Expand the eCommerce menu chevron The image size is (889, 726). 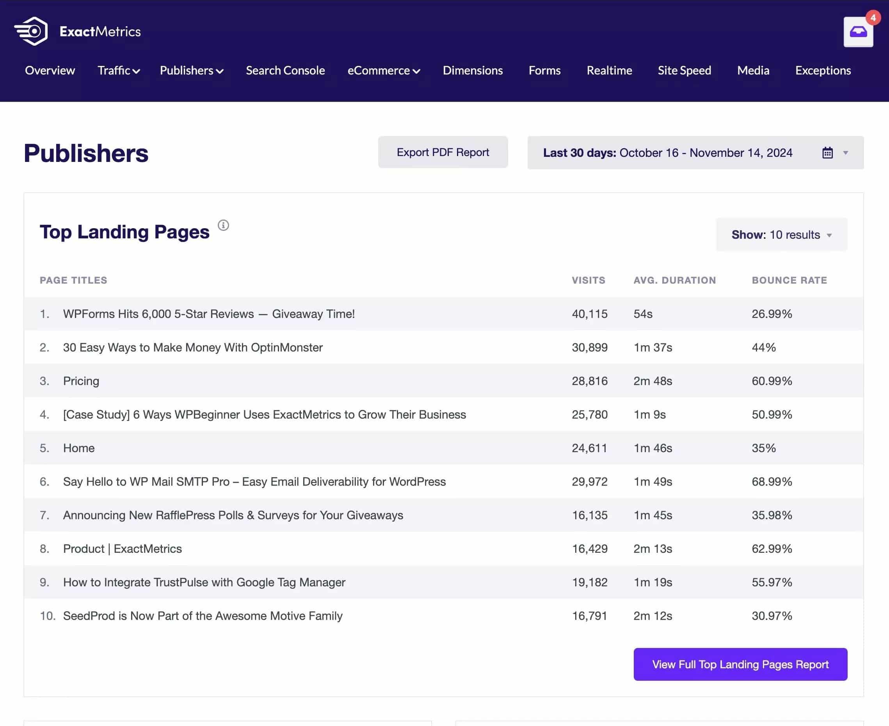pos(416,71)
